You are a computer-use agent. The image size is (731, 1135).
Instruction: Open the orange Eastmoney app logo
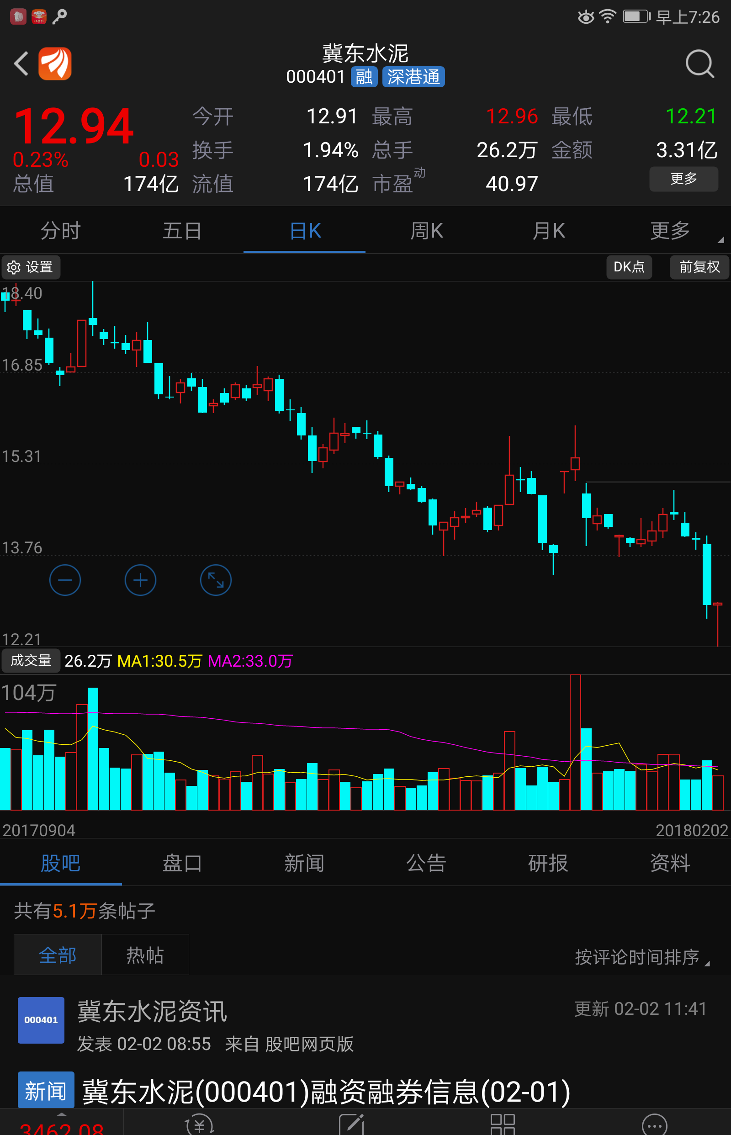click(x=55, y=64)
